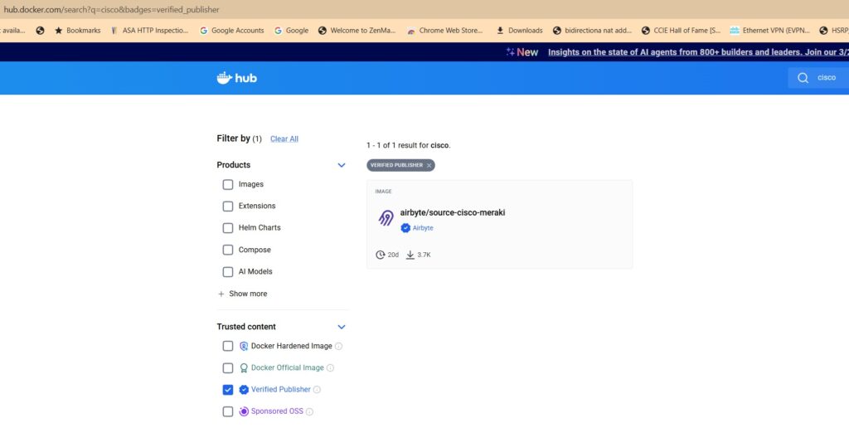This screenshot has width=849, height=428.
Task: Expand Show more product filters
Action: coord(242,294)
